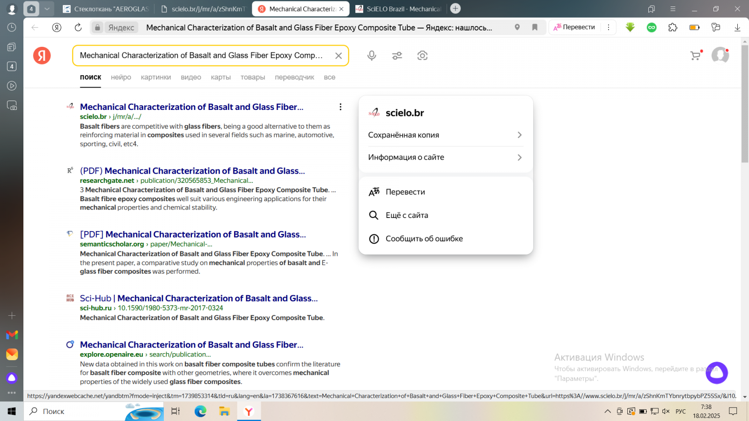749x421 pixels.
Task: Expand Сохранённая копия chevron
Action: [x=519, y=135]
